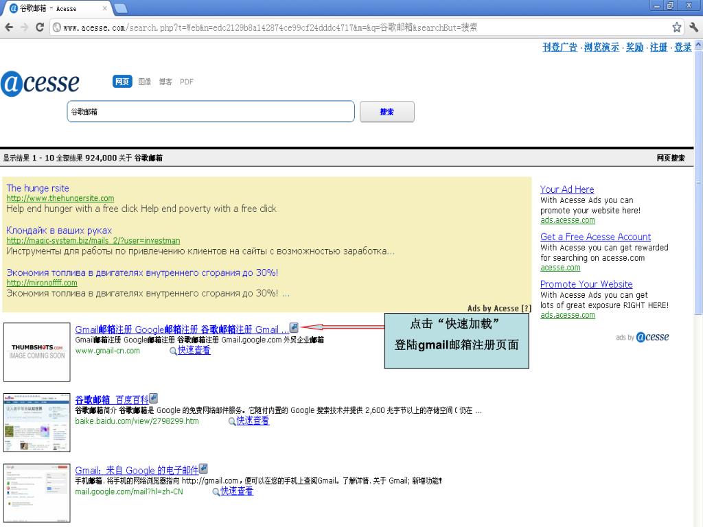Open magic-system.biz ad URL link
Viewport: 703px width, 527px height.
[93, 241]
